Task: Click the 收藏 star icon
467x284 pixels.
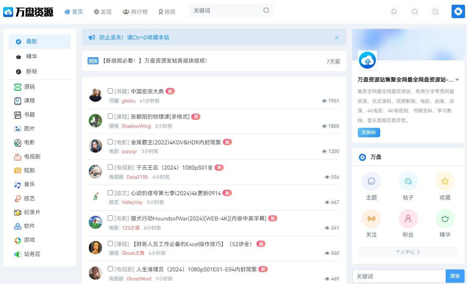Action: 445,181
